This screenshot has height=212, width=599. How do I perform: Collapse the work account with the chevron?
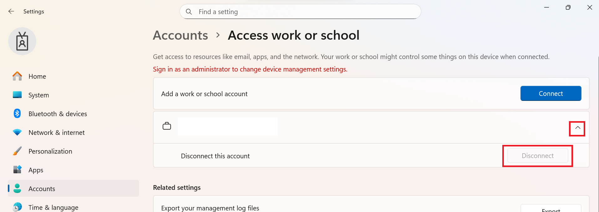click(578, 128)
